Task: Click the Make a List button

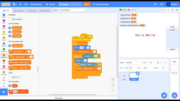Action: pyautogui.click(x=16, y=77)
